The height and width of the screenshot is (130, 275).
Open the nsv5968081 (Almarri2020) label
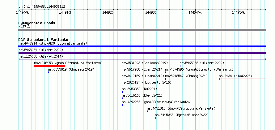41,50
